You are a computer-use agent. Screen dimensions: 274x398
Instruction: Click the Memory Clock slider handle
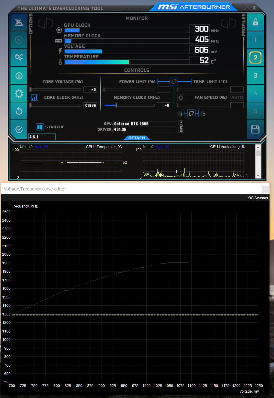pos(116,105)
